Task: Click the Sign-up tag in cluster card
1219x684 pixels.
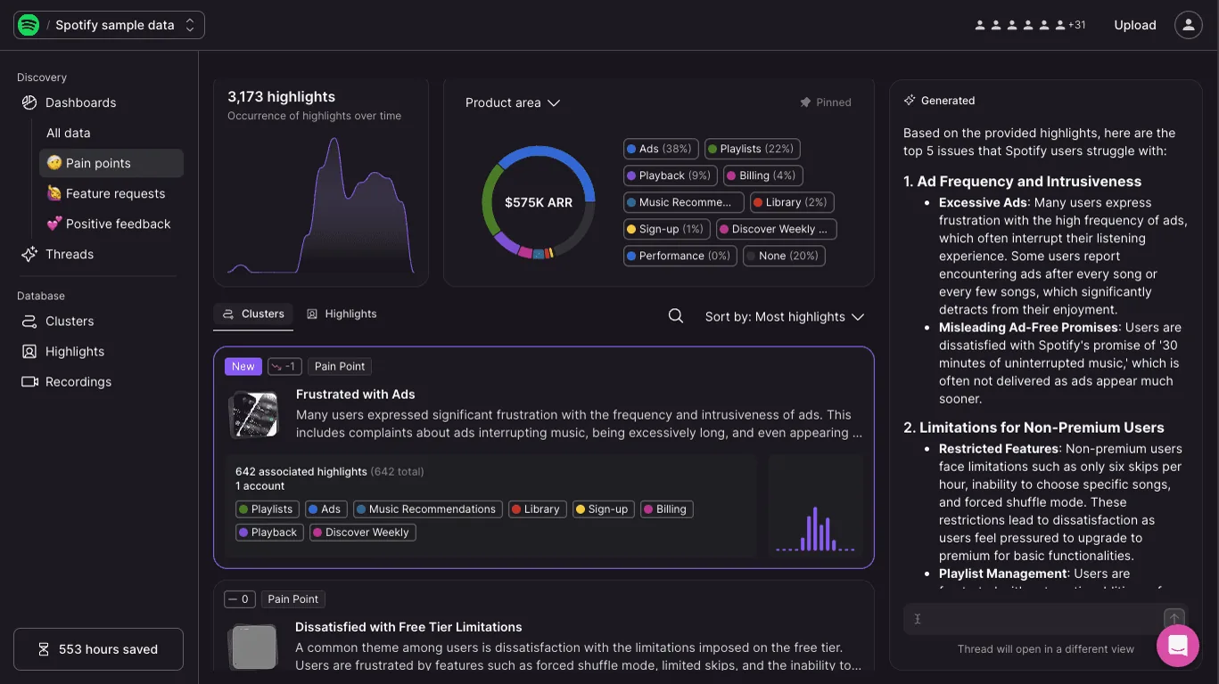Action: (603, 509)
